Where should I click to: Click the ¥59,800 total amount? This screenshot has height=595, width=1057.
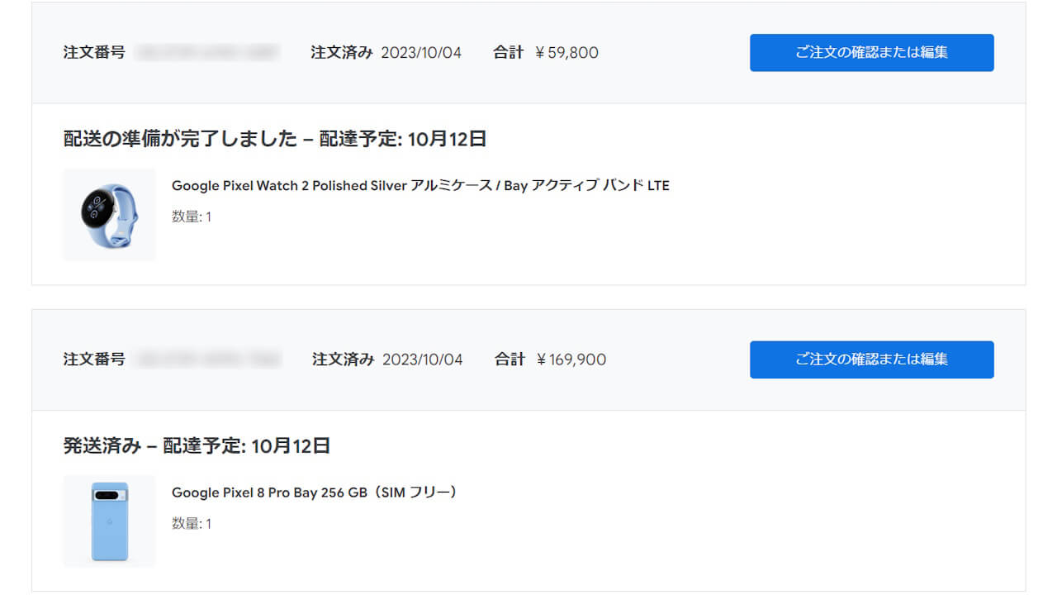click(x=566, y=53)
